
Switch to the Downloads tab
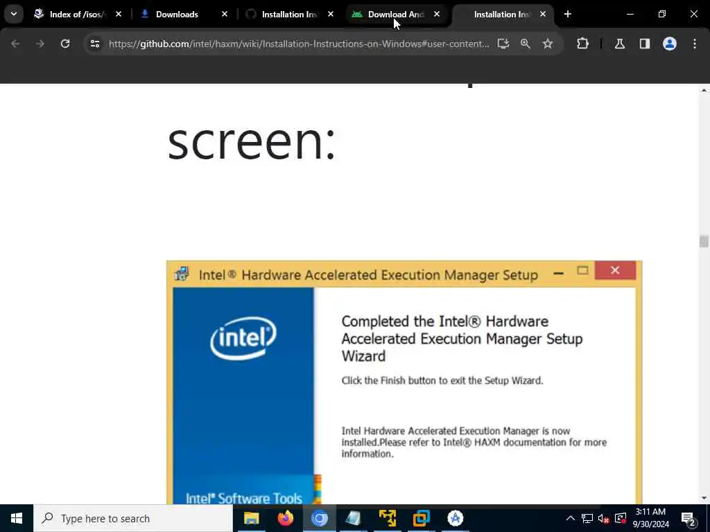point(184,14)
